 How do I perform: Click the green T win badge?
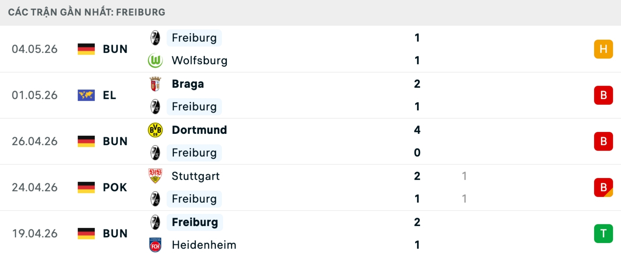603,233
